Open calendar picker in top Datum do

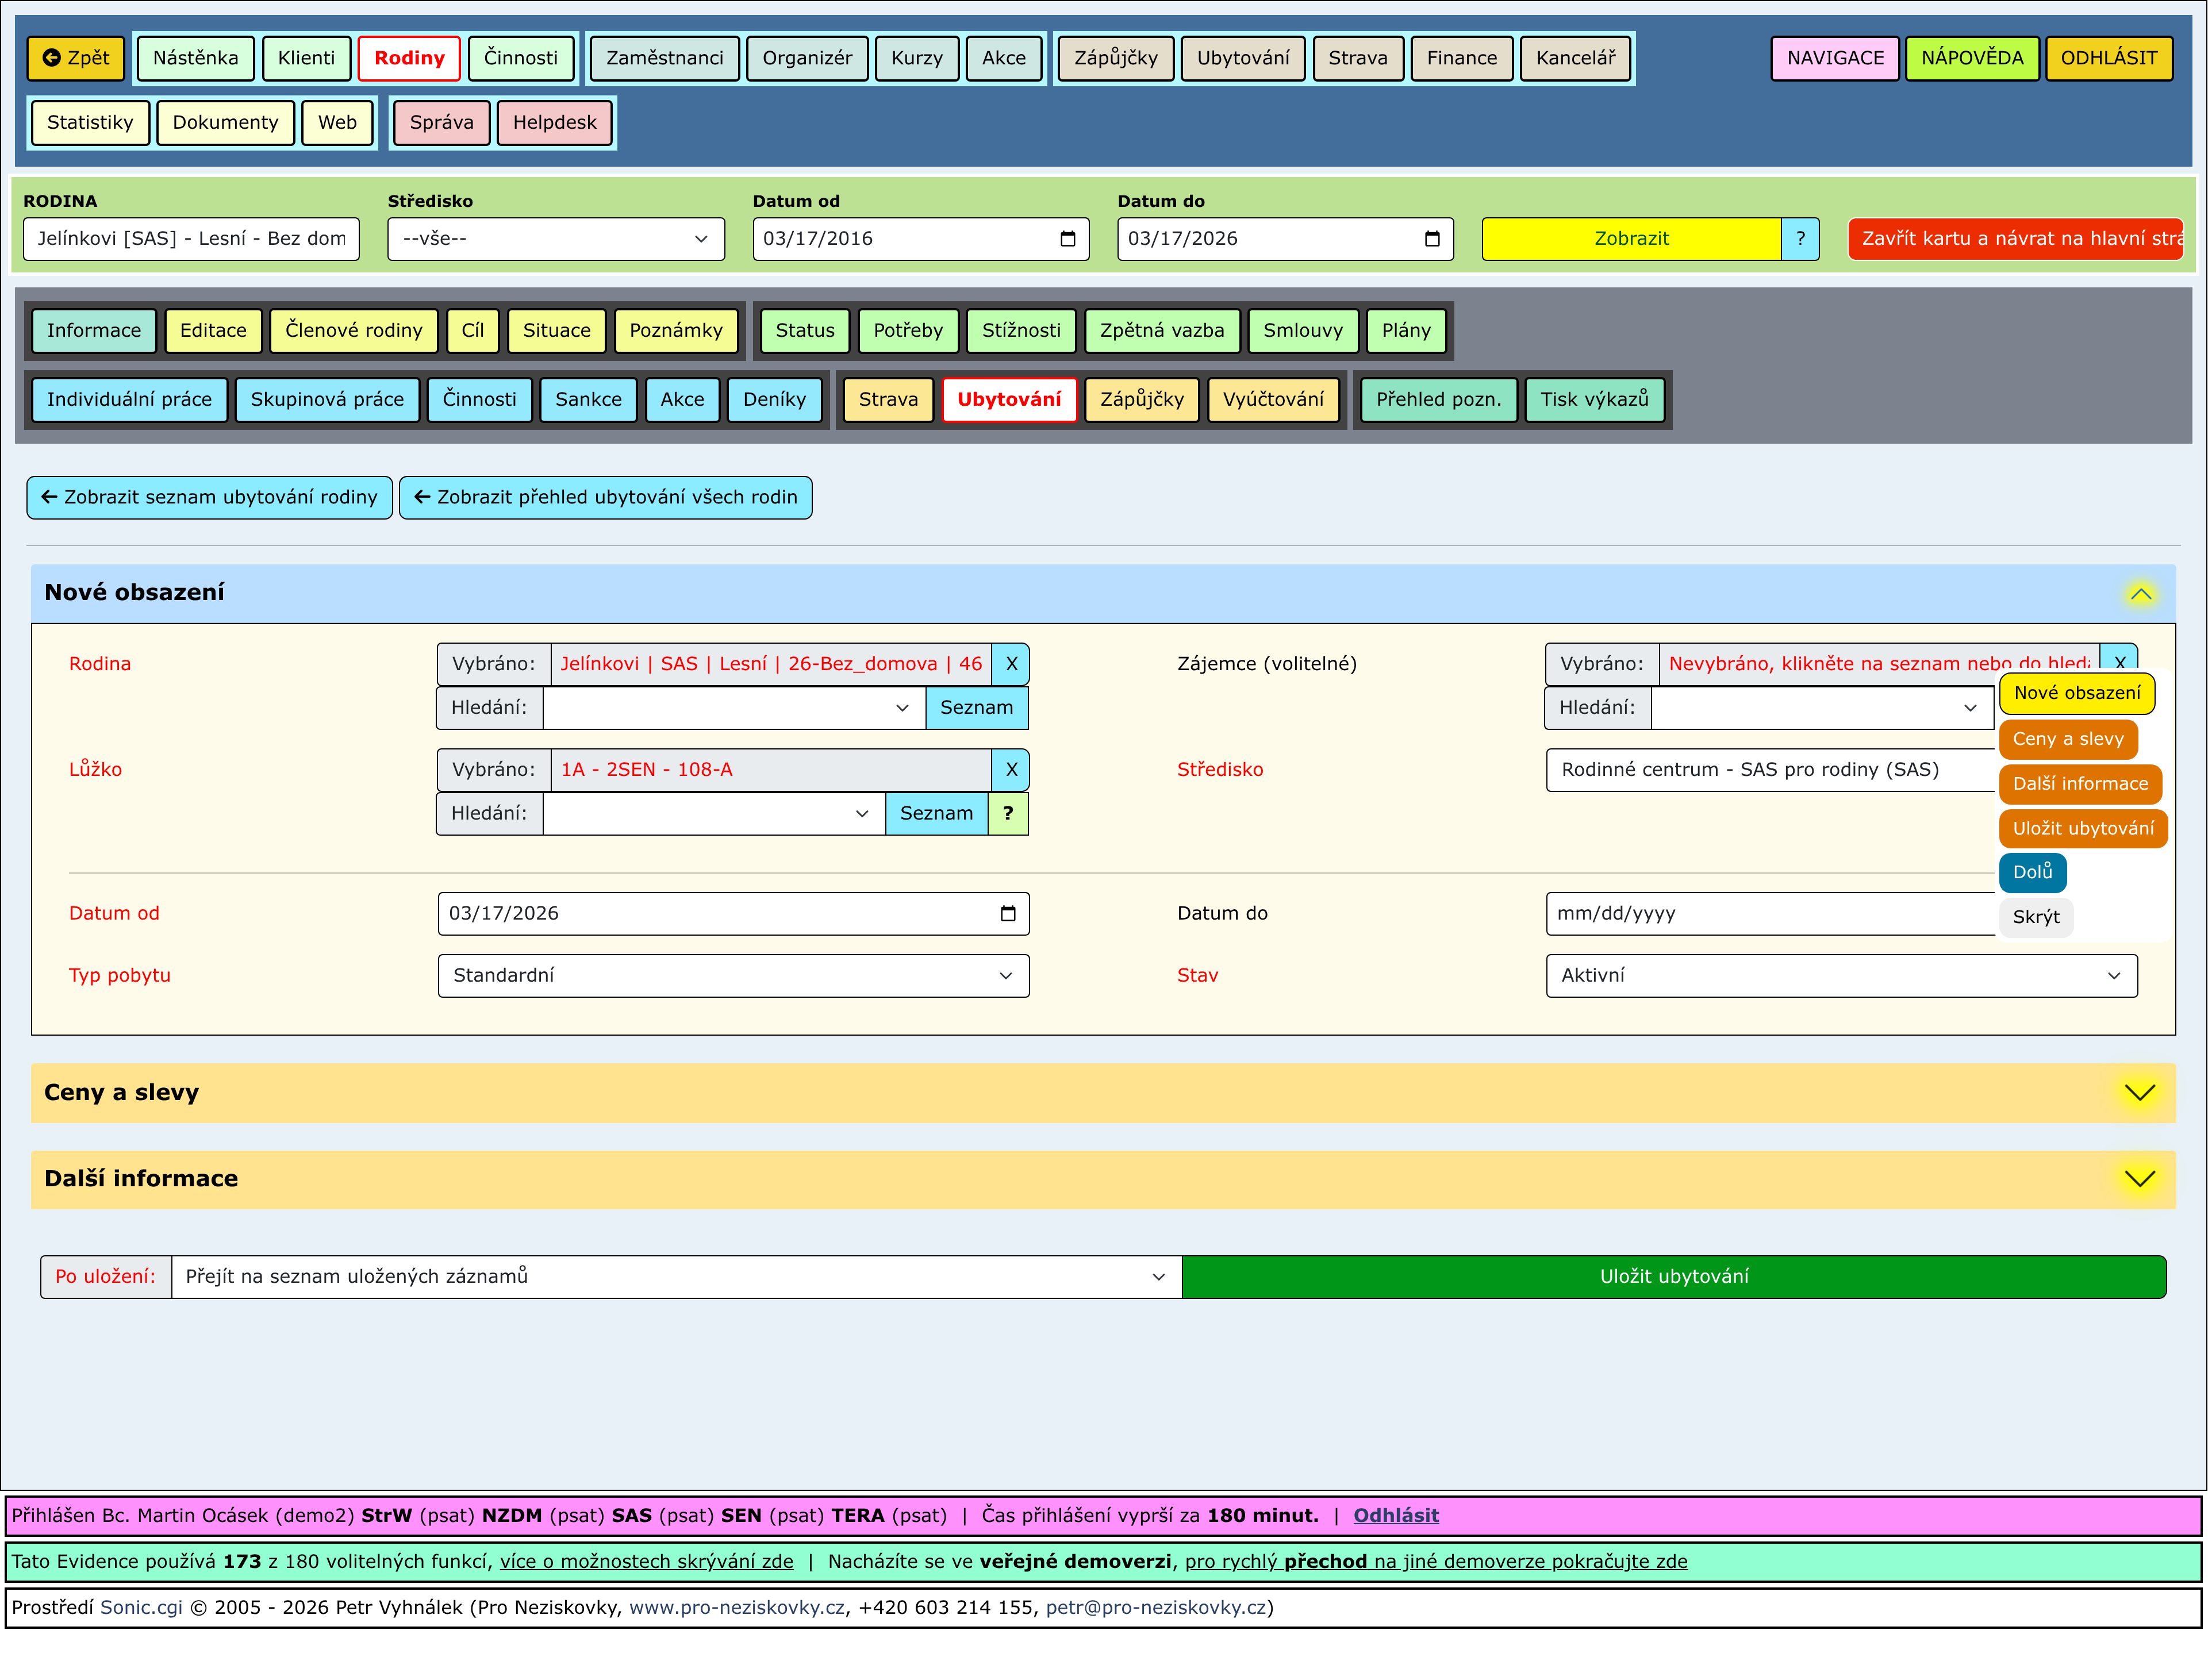point(1431,239)
